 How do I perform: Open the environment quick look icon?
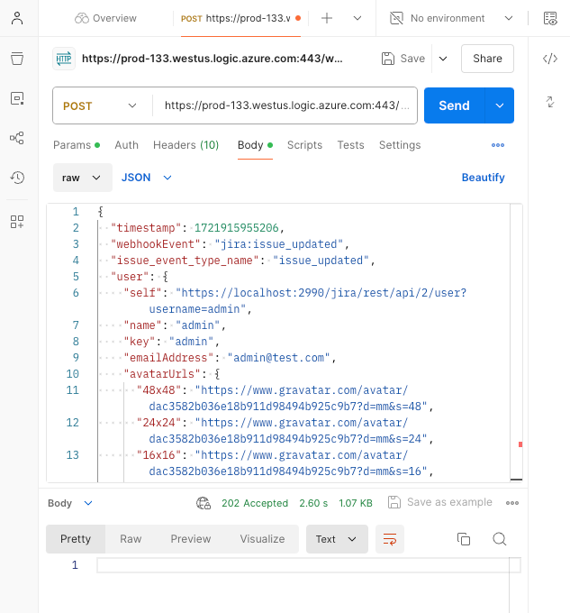point(550,18)
